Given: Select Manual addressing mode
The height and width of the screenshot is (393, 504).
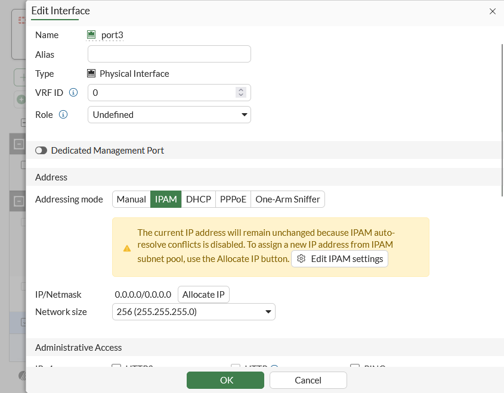Looking at the screenshot, I should pos(131,199).
